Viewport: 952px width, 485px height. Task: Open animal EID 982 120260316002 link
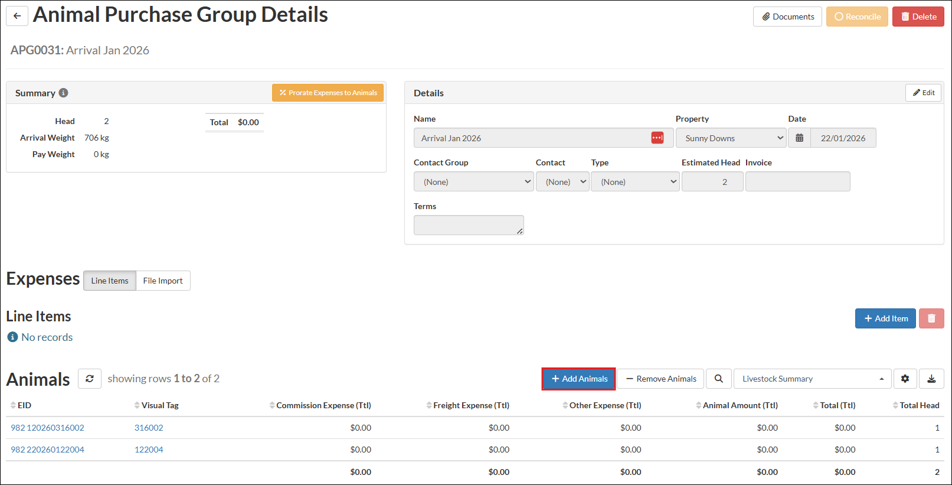point(47,428)
